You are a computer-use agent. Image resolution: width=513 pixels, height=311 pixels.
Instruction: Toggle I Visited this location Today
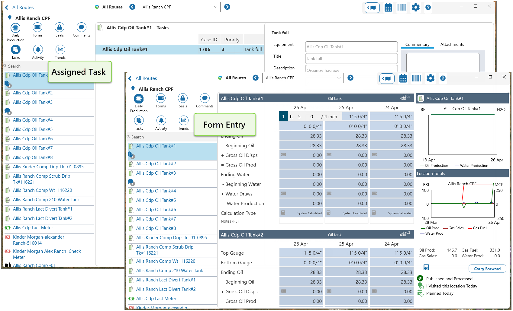420,286
